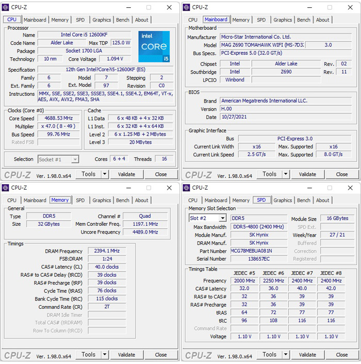This screenshot has width=361, height=364.
Task: Click Close button in the SPD window
Action: [x=342, y=355]
